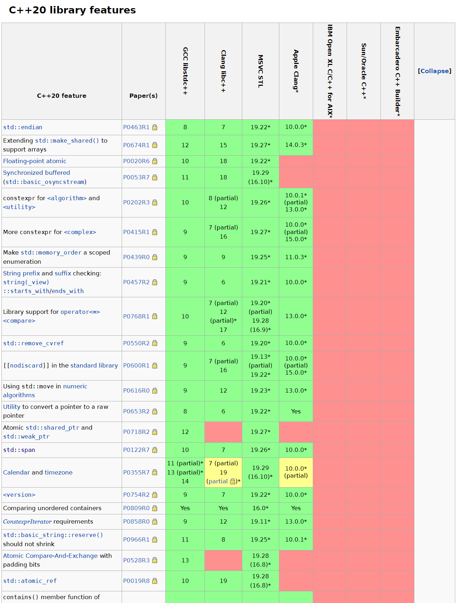Click the lock icon beside P0355R7

[154, 472]
